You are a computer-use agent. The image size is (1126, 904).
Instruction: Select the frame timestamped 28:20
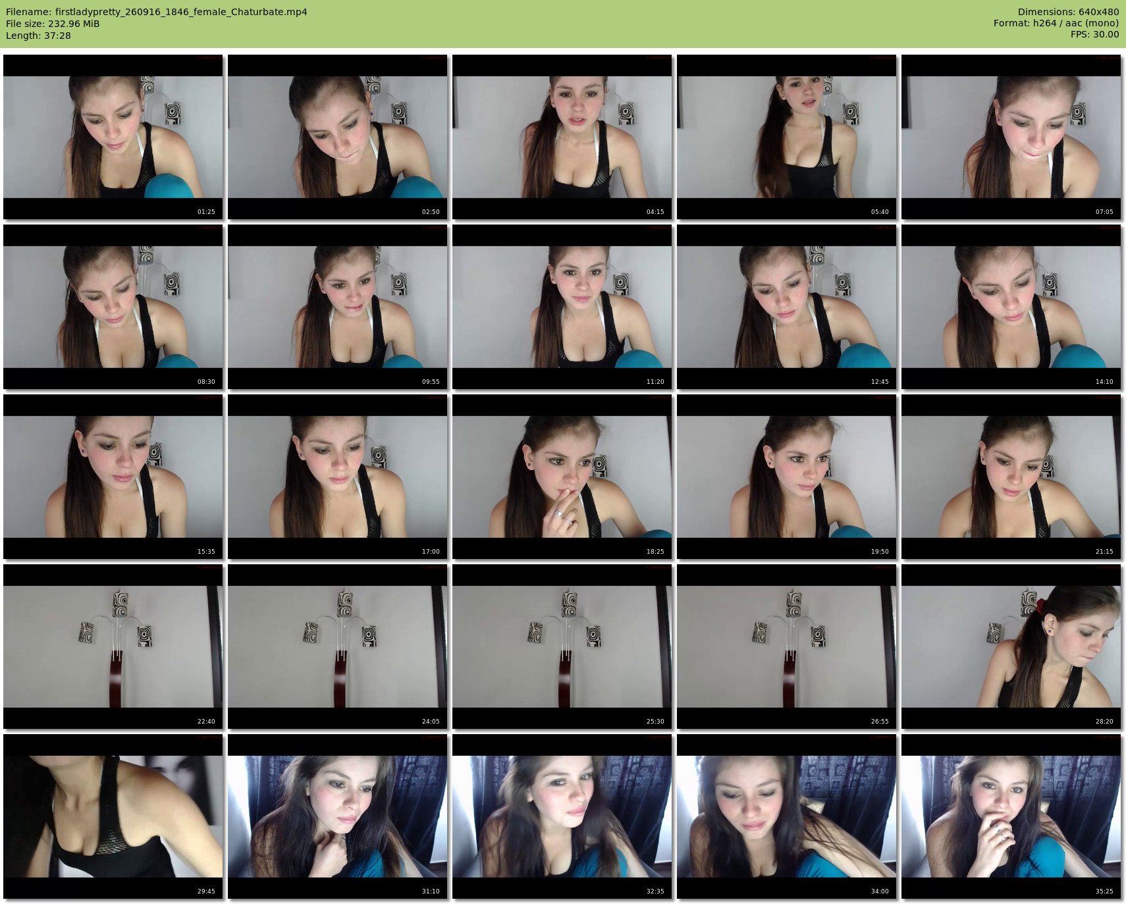coord(1011,647)
